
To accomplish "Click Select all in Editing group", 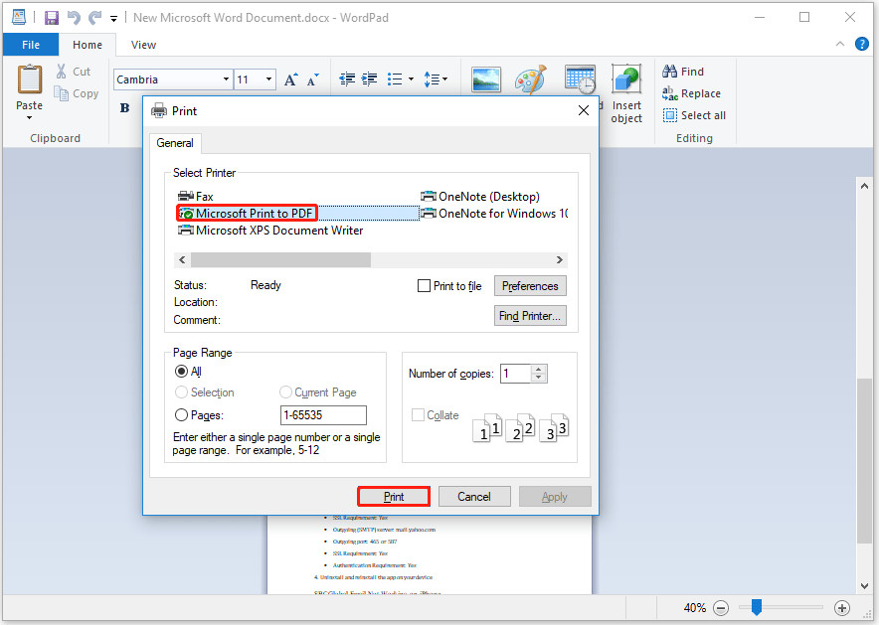I will 694,115.
